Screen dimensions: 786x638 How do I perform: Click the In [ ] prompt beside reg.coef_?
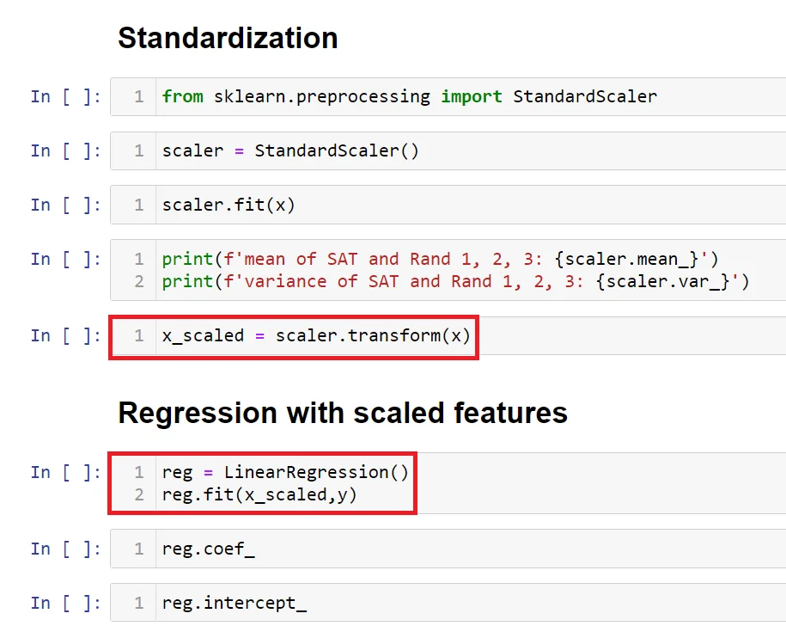[x=65, y=549]
